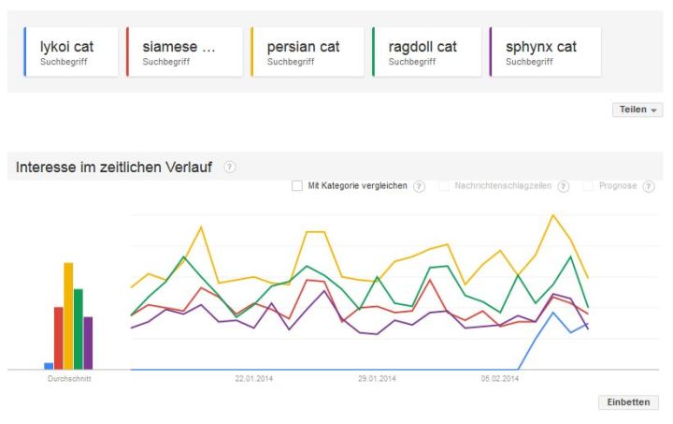Toggle the Nachrichtenschlagzeilen checkbox

point(444,186)
